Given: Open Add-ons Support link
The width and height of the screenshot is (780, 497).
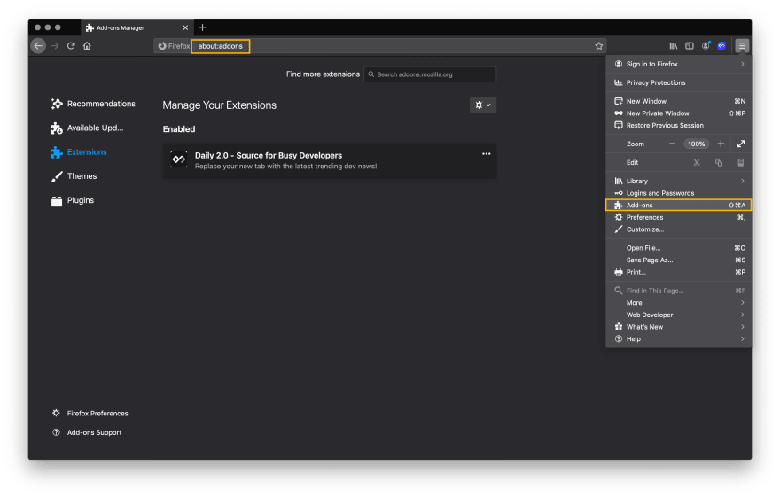Looking at the screenshot, I should click(87, 432).
